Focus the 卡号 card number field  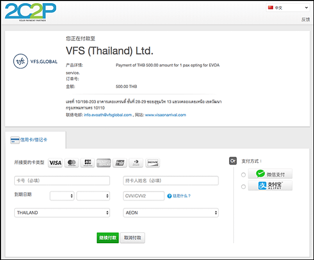coord(62,181)
